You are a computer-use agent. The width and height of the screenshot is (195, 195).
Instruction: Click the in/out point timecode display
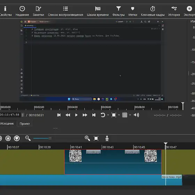[x=167, y=115]
